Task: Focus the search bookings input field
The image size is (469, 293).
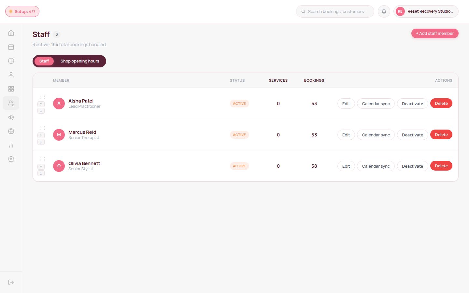Action: coord(335,11)
